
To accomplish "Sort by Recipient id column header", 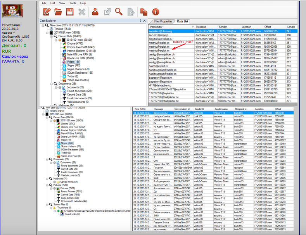I will (243, 109).
